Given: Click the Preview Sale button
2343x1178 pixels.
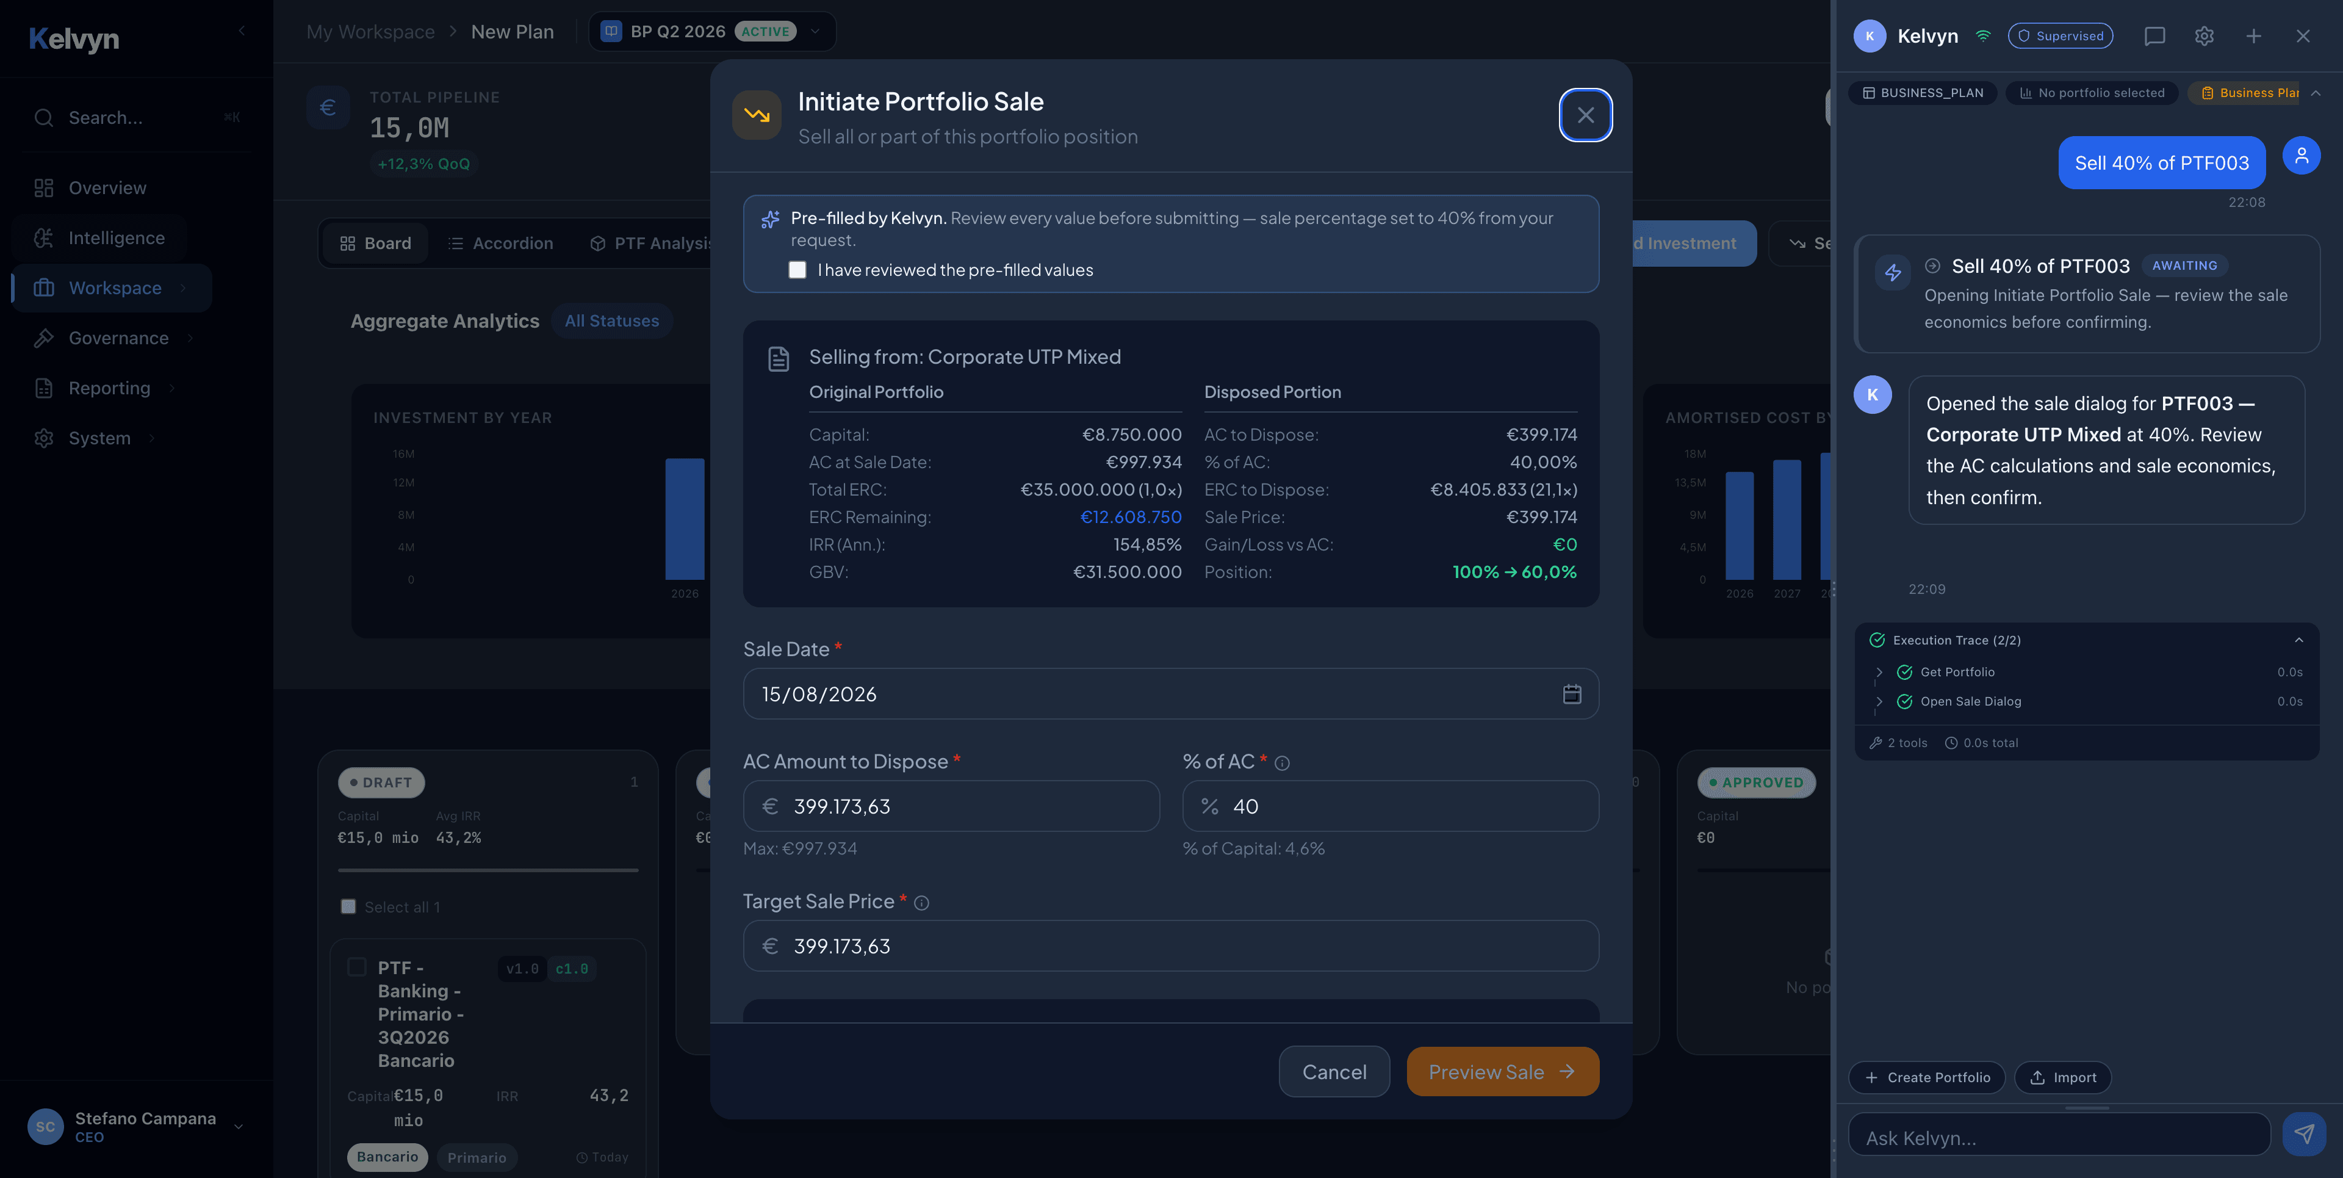Looking at the screenshot, I should coord(1503,1072).
